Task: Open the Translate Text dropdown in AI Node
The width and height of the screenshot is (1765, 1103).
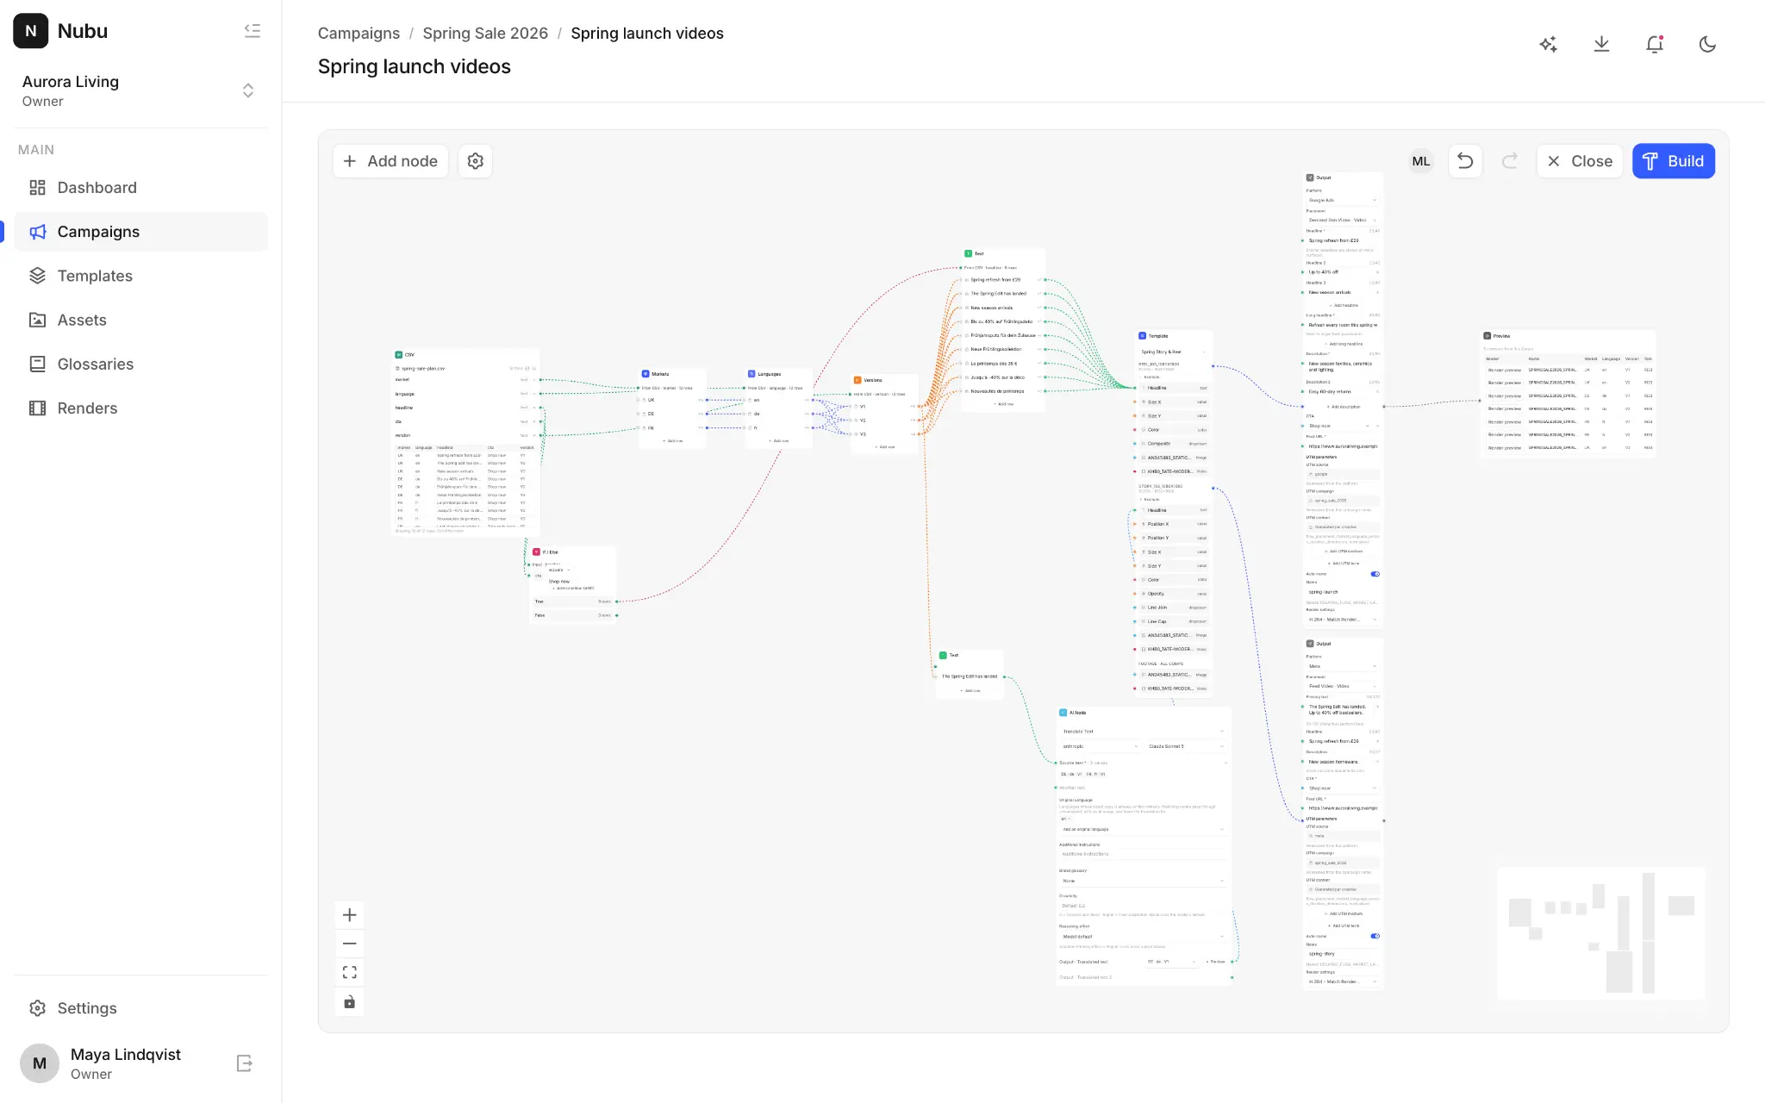Action: coord(1143,732)
